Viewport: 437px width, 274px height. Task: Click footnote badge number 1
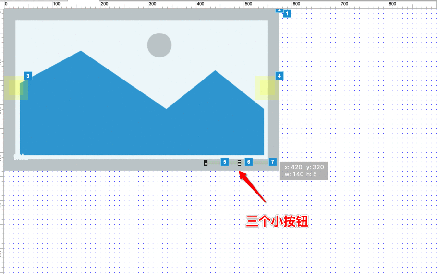tap(287, 13)
